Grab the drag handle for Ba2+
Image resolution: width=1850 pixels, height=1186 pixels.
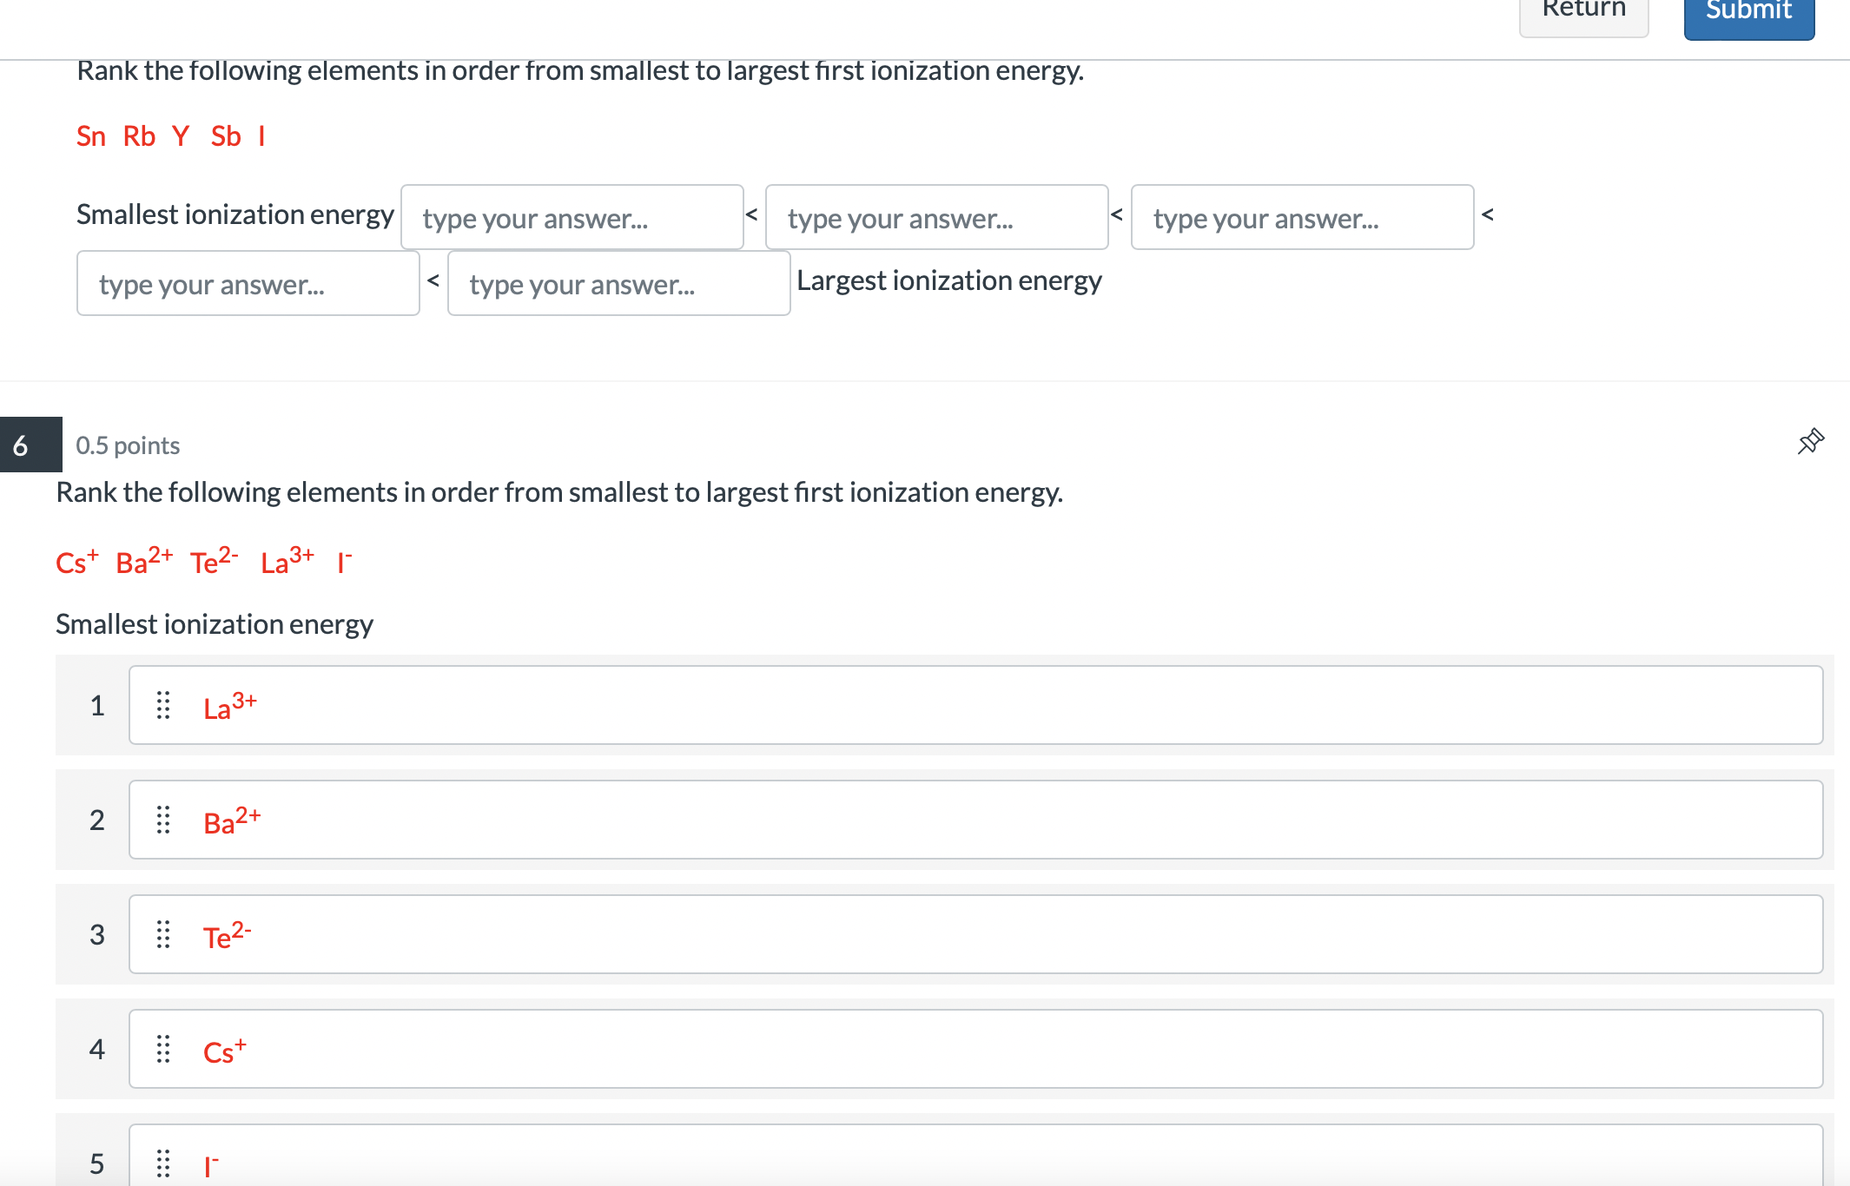[163, 820]
